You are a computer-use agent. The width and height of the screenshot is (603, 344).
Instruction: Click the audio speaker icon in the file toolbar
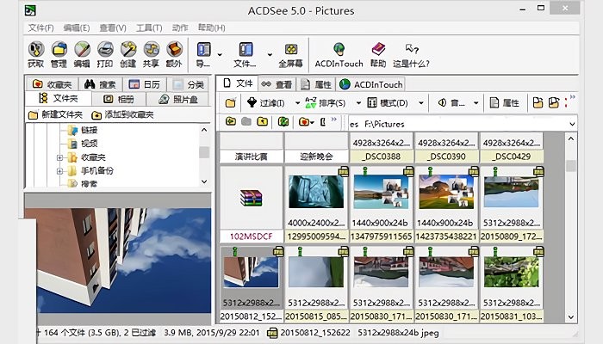442,102
